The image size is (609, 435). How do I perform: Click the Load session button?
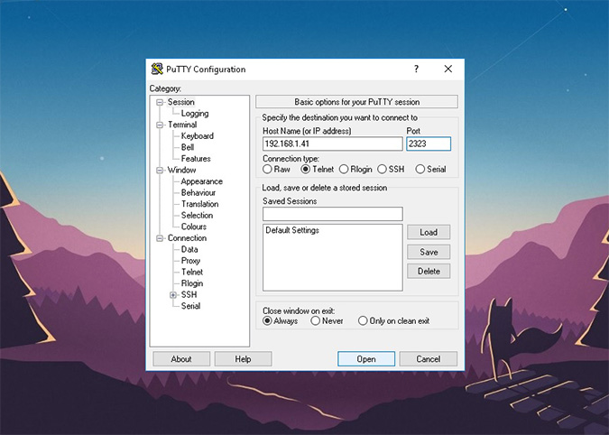pyautogui.click(x=429, y=232)
